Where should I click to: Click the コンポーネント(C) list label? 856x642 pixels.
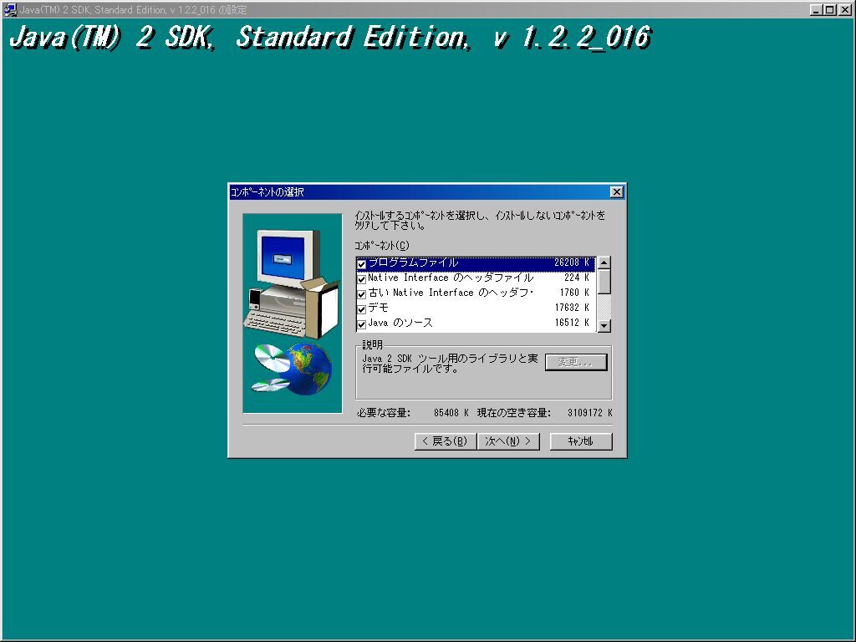381,246
